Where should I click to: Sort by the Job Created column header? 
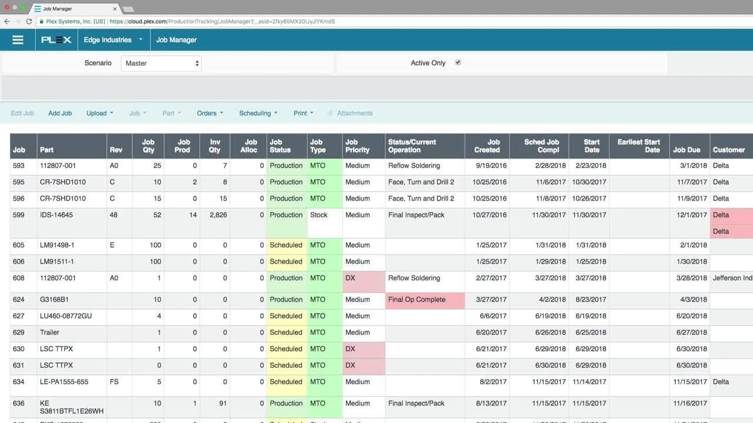pyautogui.click(x=487, y=146)
